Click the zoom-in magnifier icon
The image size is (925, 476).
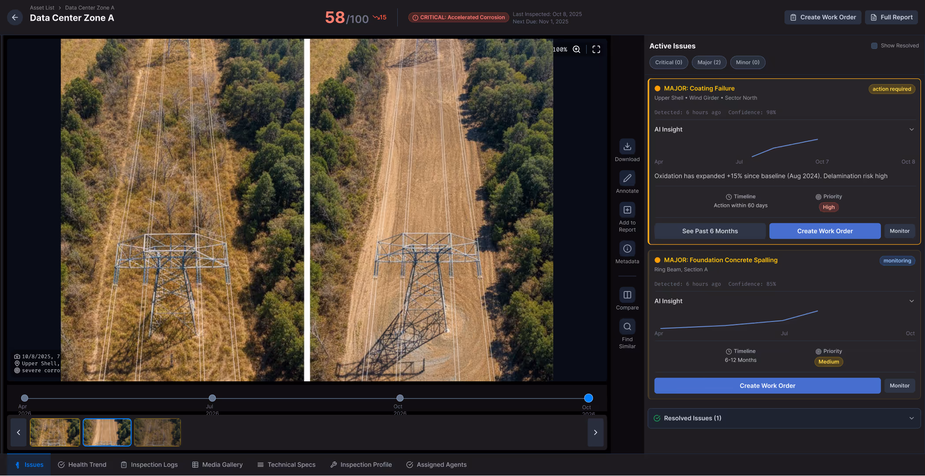[577, 49]
